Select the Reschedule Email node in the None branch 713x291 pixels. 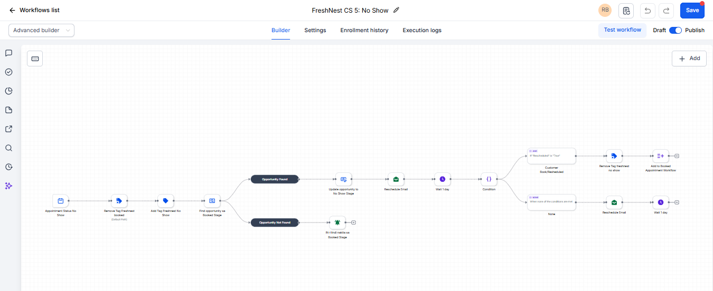[x=614, y=202]
